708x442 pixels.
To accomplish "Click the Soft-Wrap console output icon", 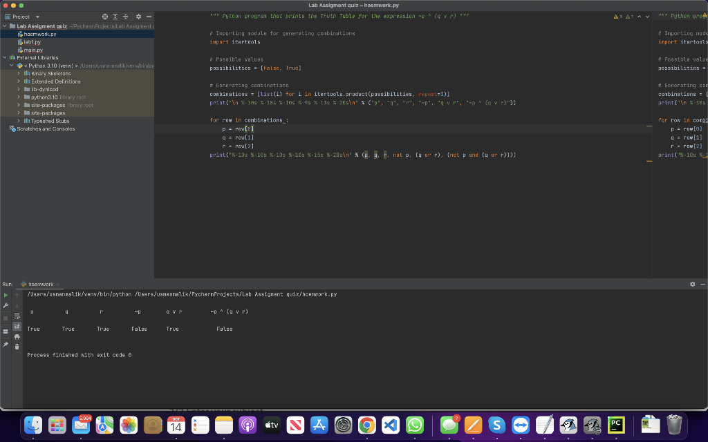I will coord(17,316).
